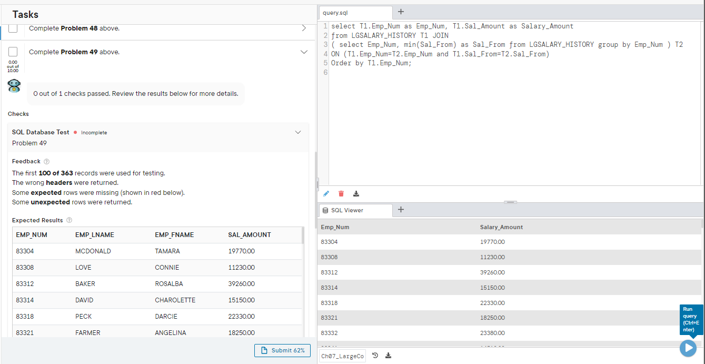
Task: Check the Problem 49 task checkbox
Action: point(13,52)
